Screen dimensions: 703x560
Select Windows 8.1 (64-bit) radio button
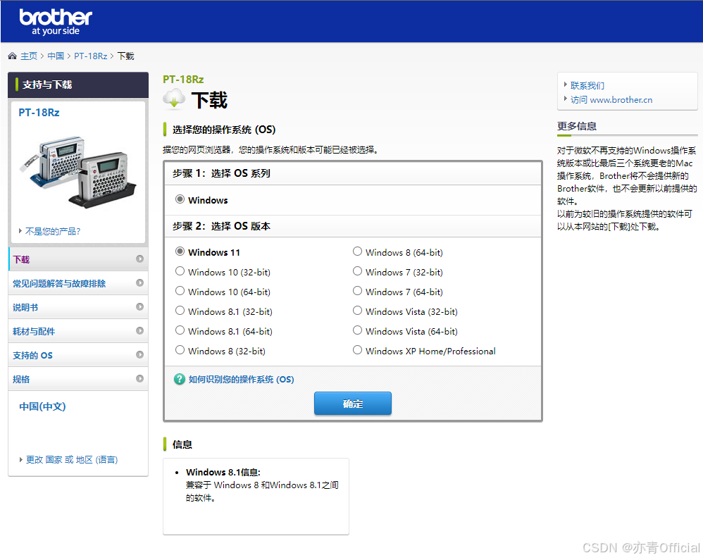180,330
